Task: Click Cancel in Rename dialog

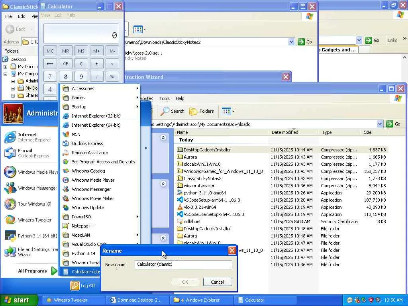Action: coord(217,282)
